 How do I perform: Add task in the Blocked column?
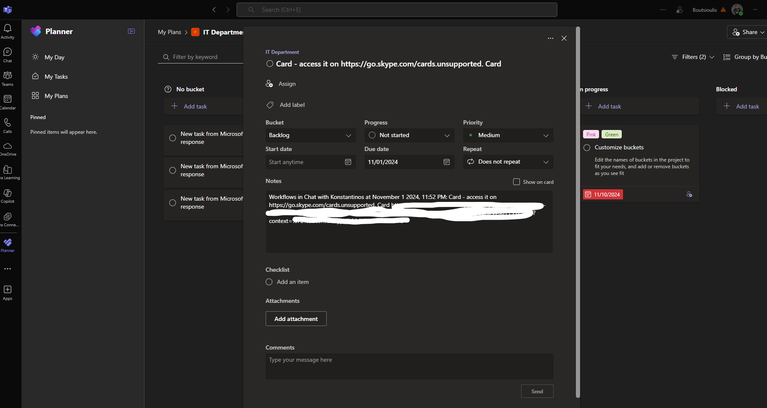tap(742, 106)
